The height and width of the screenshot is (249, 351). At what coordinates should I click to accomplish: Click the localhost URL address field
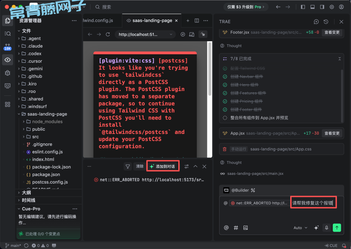pyautogui.click(x=142, y=34)
